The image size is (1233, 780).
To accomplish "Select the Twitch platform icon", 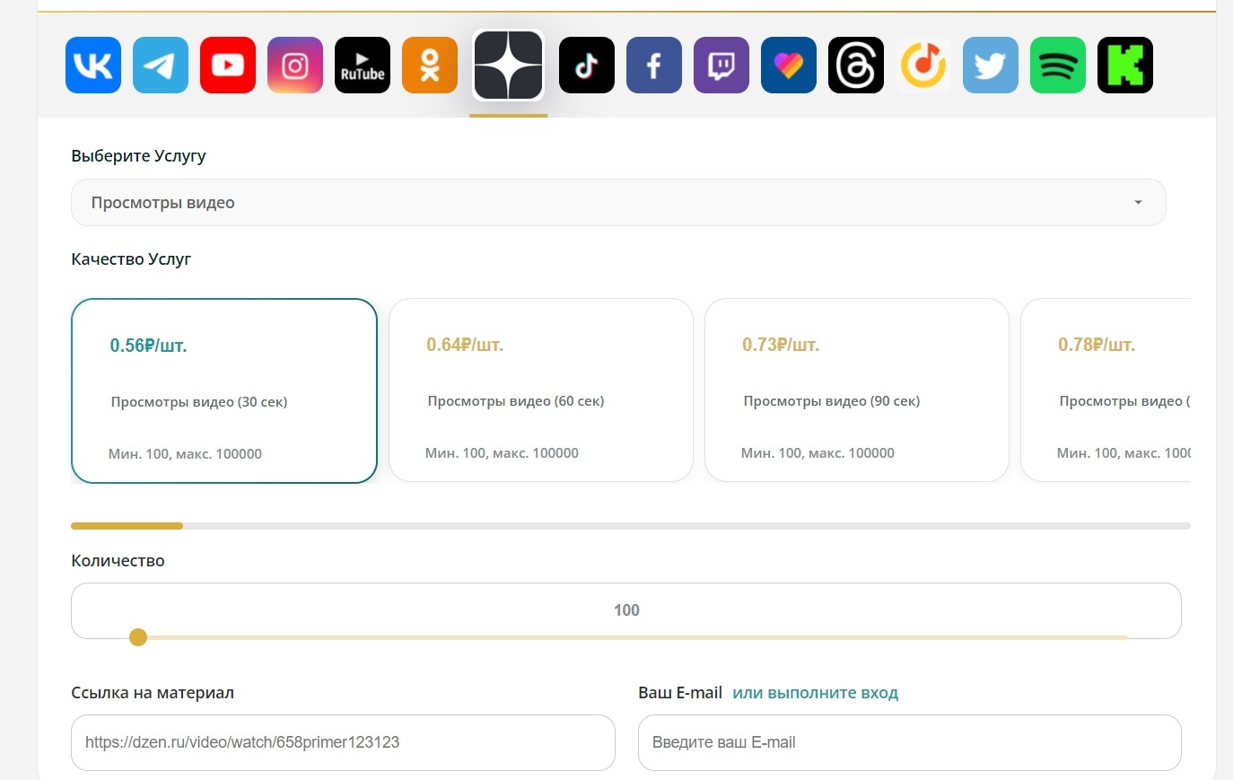I will 721,65.
